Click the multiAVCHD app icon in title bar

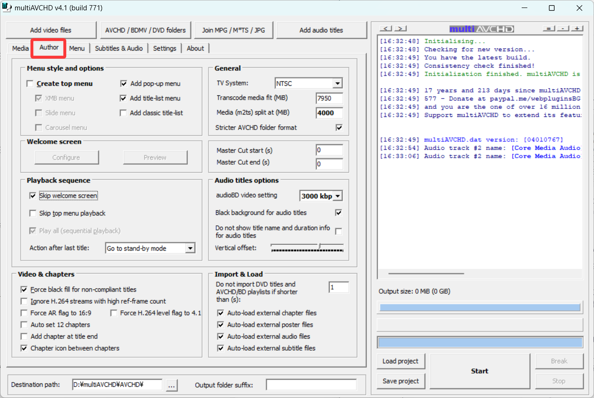7,8
